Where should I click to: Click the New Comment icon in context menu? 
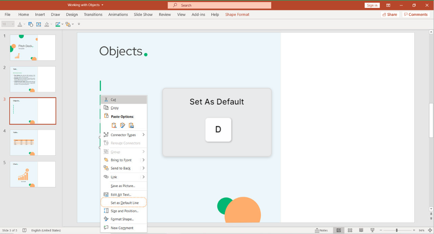(x=106, y=227)
